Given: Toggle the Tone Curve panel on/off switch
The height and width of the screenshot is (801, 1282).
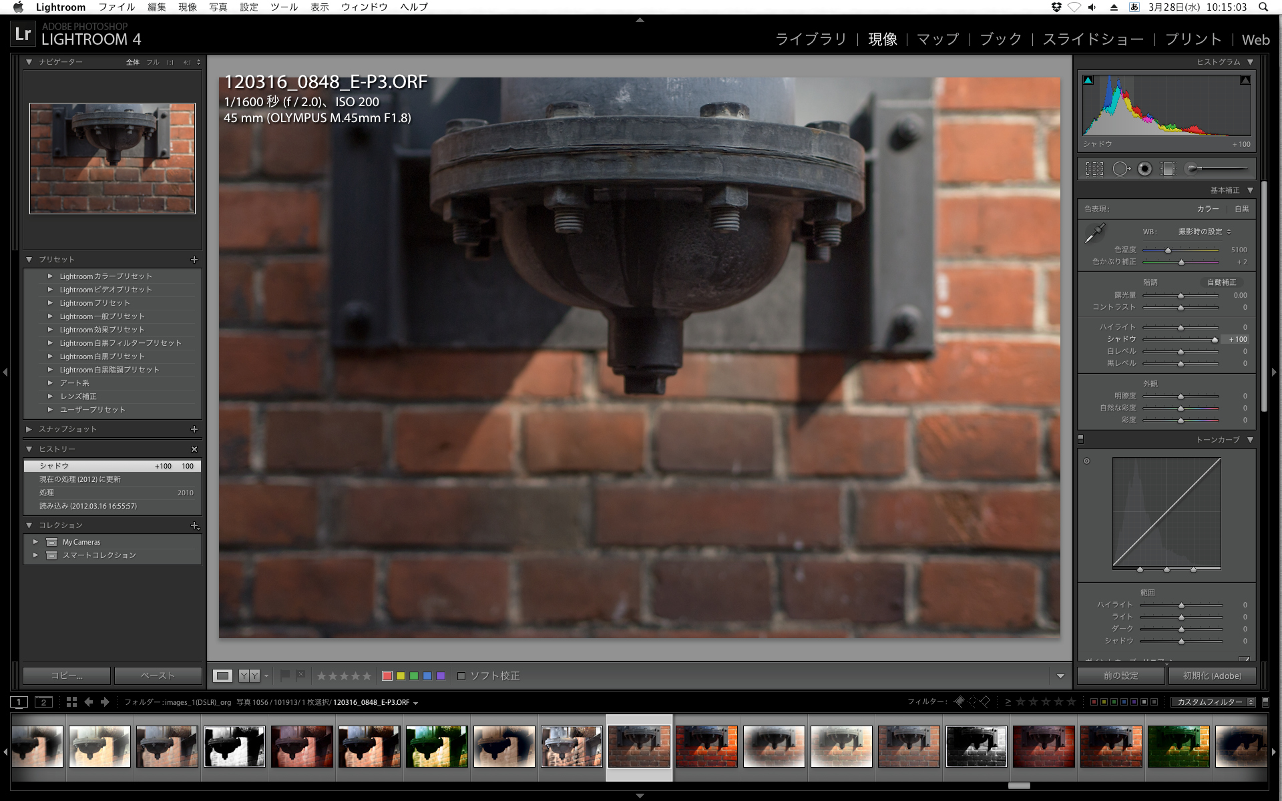Looking at the screenshot, I should click(x=1081, y=439).
